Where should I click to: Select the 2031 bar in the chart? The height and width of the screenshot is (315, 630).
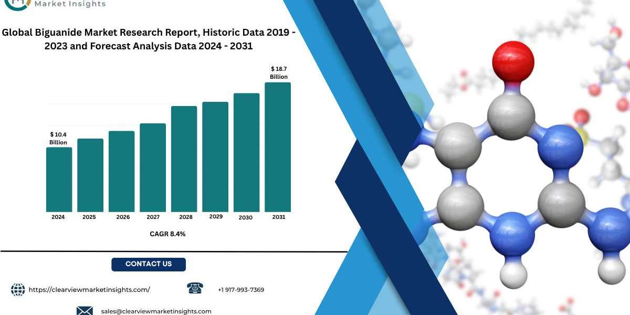(278, 147)
